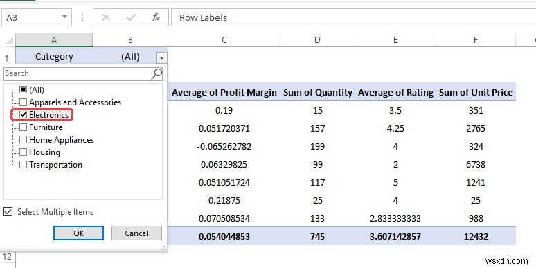Click quantity cell 117

(318, 182)
